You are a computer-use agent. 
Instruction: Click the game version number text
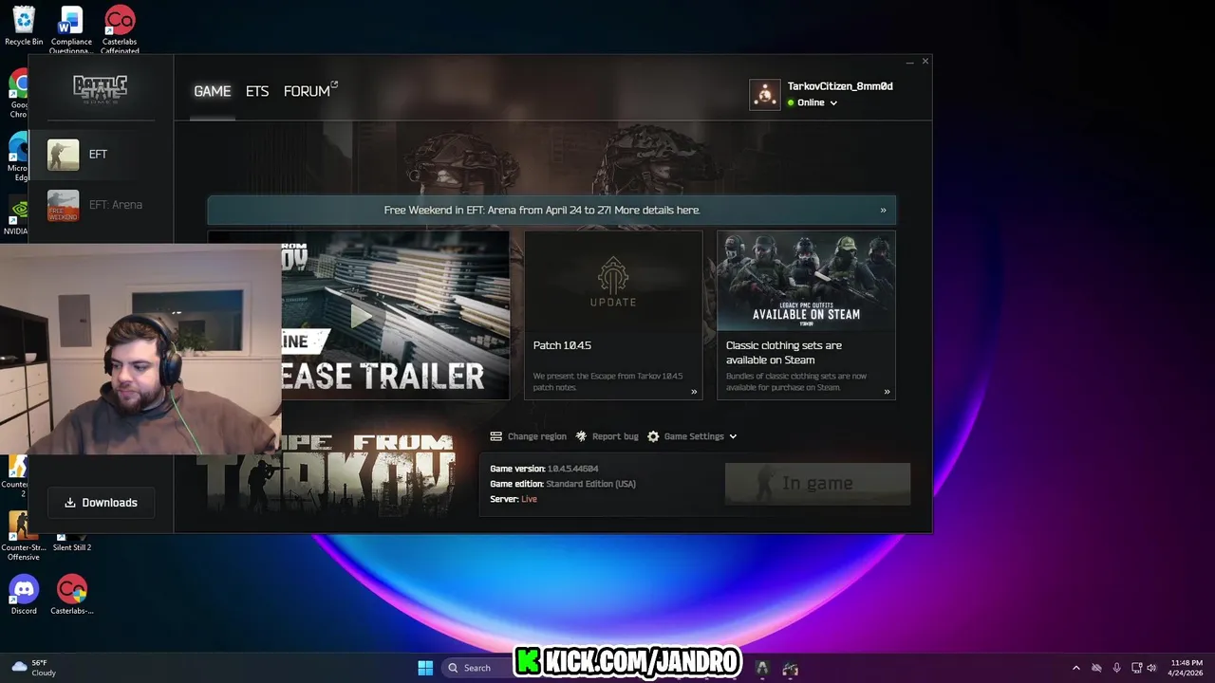coord(572,469)
